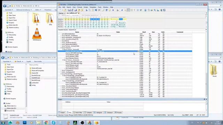Collapse struct RenderFlags _RenderFlags[1] child node
The height and width of the screenshot is (125, 223).
point(63,81)
